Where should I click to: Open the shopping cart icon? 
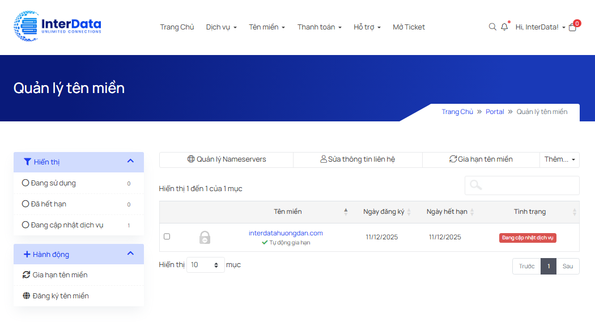pos(572,27)
